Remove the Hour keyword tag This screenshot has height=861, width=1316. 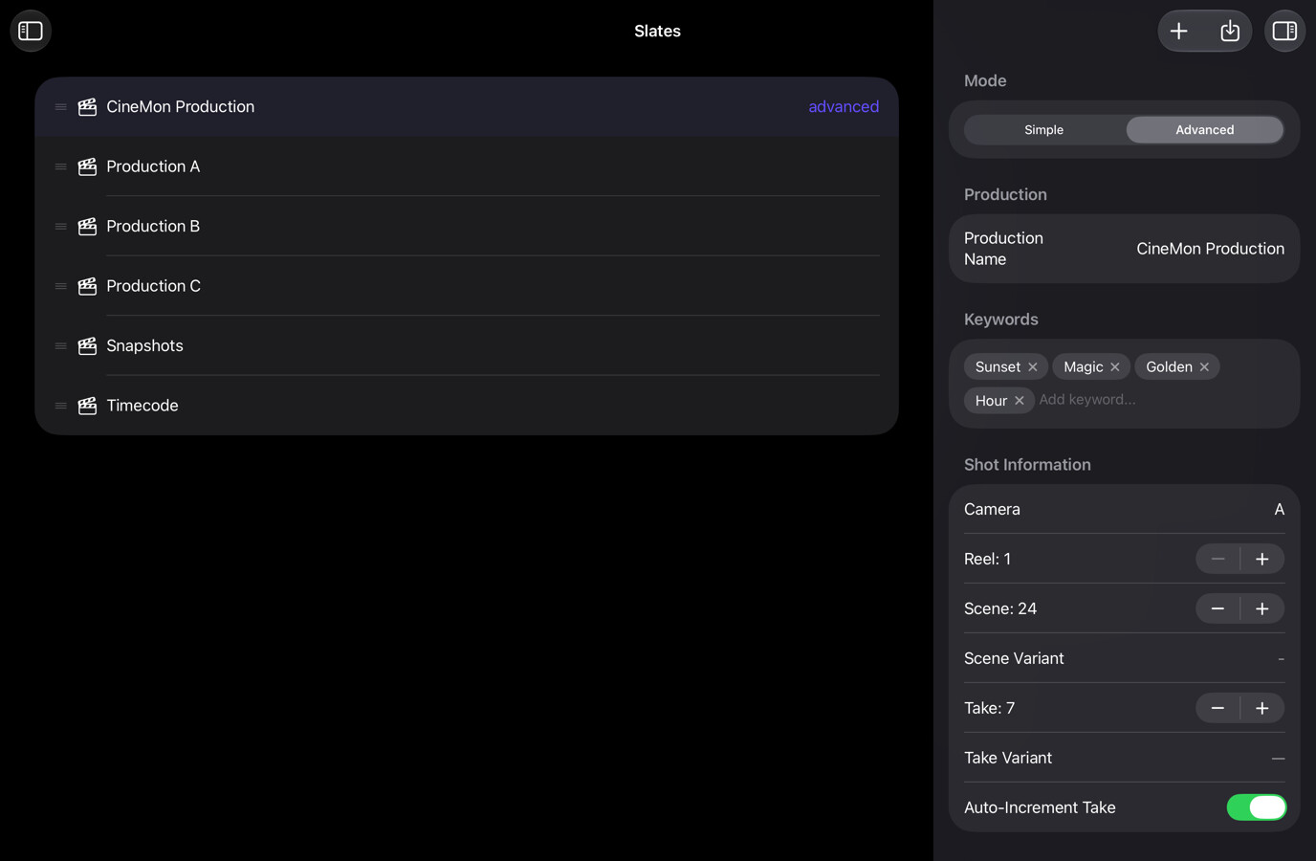[1020, 401]
